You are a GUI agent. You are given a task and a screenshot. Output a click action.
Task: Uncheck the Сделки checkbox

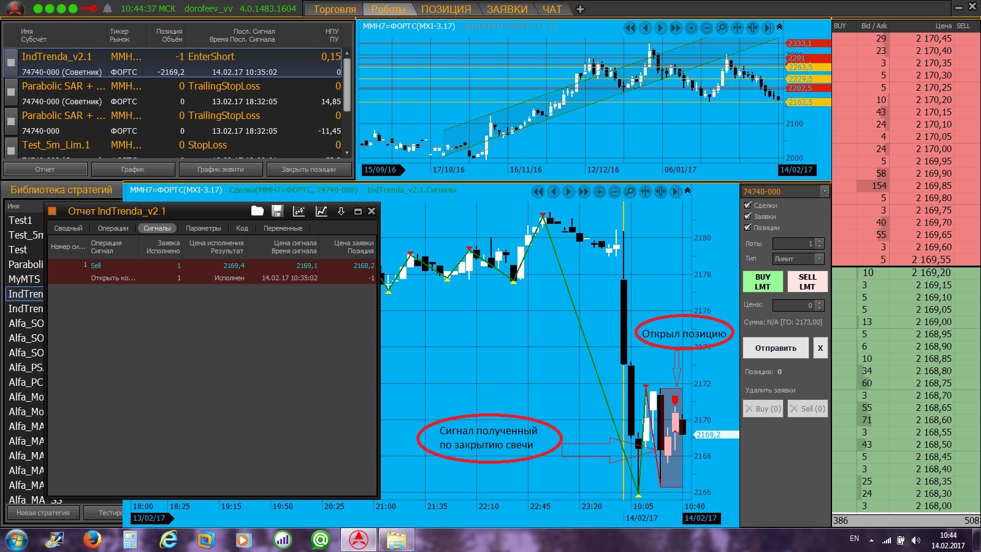(x=747, y=205)
